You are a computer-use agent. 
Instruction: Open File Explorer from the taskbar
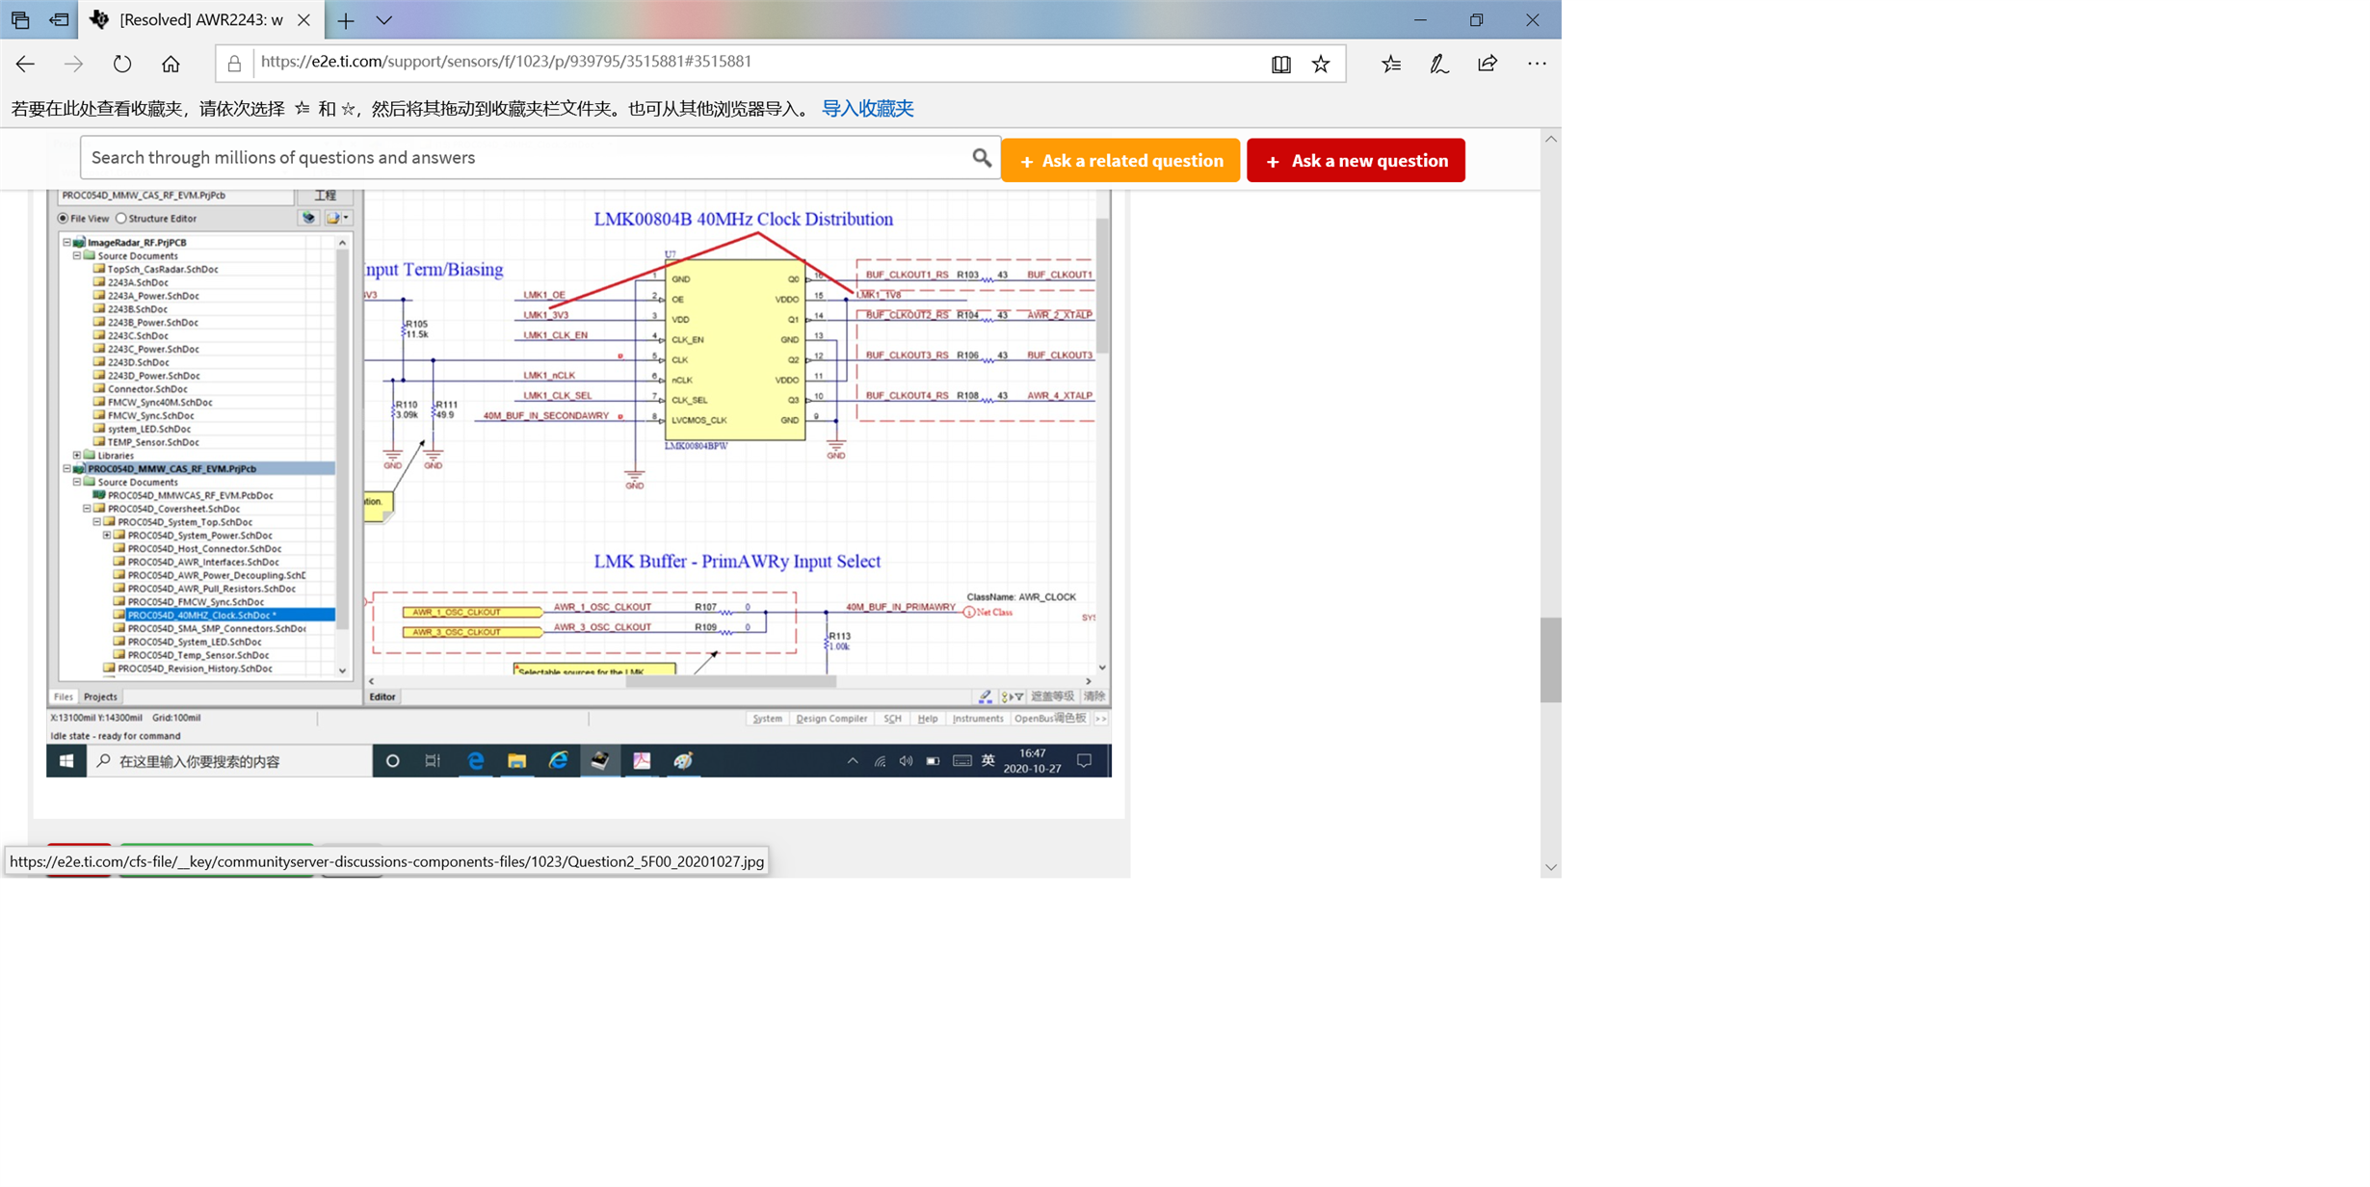click(517, 760)
